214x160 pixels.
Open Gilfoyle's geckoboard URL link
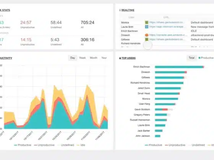coord(167,39)
